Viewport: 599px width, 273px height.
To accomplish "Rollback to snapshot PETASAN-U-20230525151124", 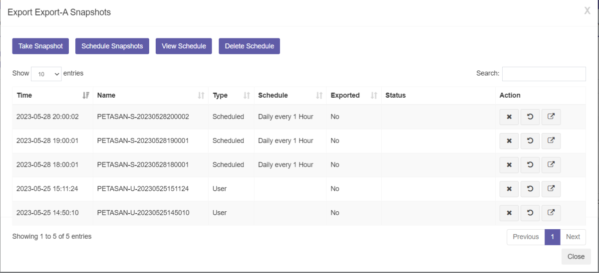I will [530, 189].
